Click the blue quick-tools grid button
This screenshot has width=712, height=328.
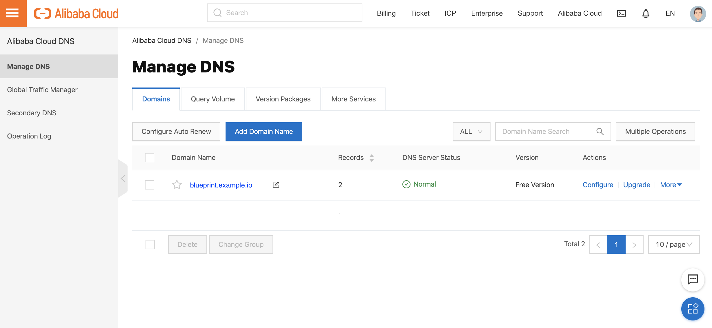point(693,309)
